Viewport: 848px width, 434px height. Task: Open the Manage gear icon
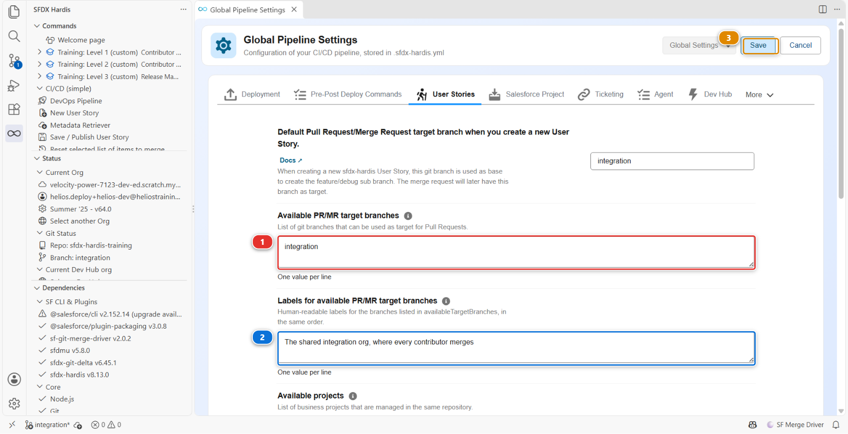pyautogui.click(x=14, y=404)
